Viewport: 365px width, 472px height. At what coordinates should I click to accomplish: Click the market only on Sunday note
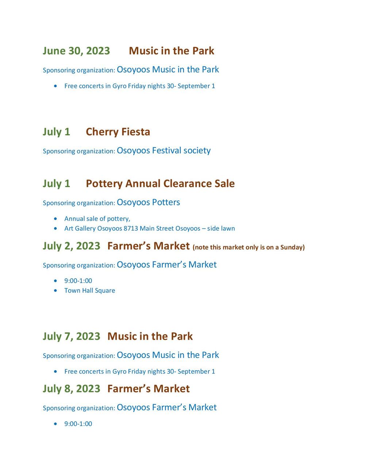coord(249,247)
